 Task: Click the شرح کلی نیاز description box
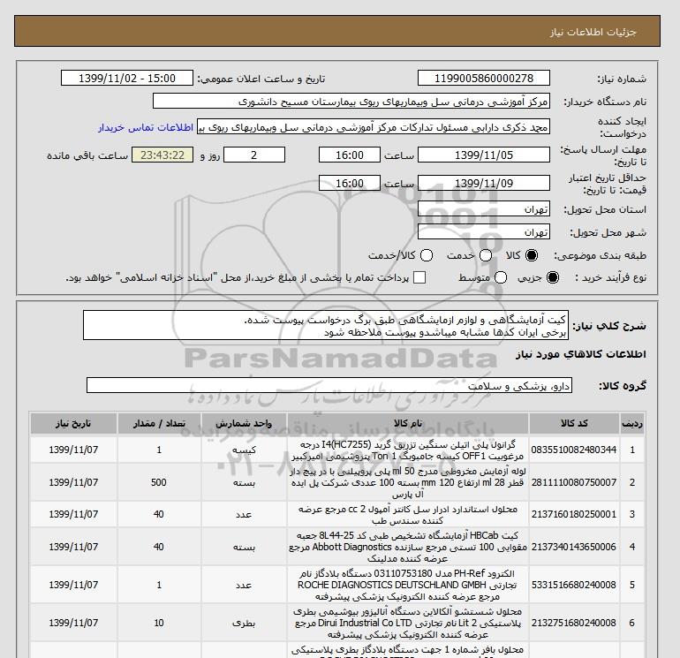pyautogui.click(x=326, y=325)
